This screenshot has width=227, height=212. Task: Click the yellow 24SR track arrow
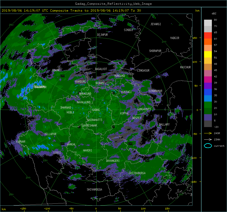click(208, 133)
